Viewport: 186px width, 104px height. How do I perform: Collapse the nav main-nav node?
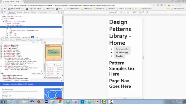(x=5, y=25)
